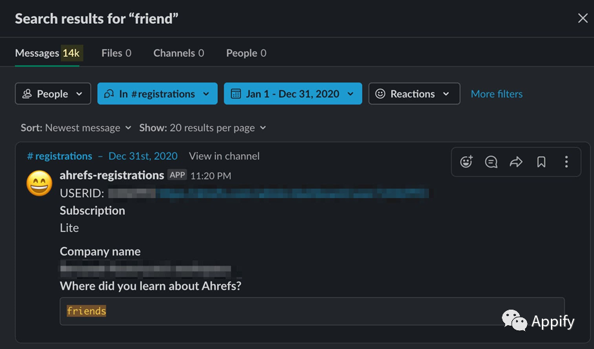This screenshot has height=349, width=594.
Task: Switch to the People tab
Action: pos(246,53)
